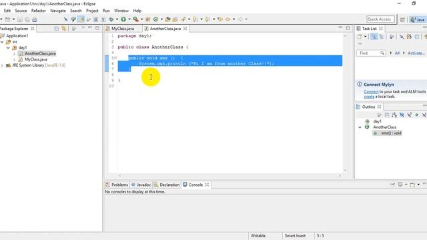The image size is (427, 240).
Task: Click the Connect link in Mylyn panel
Action: coord(371,92)
